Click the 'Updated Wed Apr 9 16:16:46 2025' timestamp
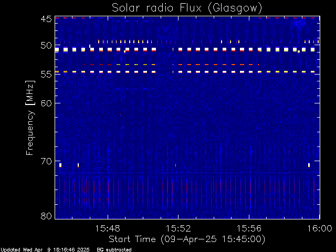Viewport: 336px width, 252px height. coord(45,250)
